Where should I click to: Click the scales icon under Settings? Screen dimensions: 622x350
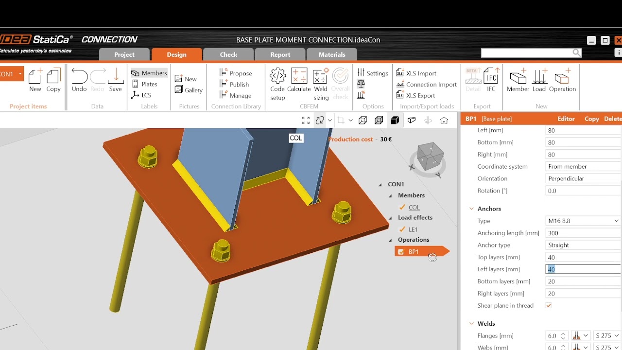[x=361, y=84]
